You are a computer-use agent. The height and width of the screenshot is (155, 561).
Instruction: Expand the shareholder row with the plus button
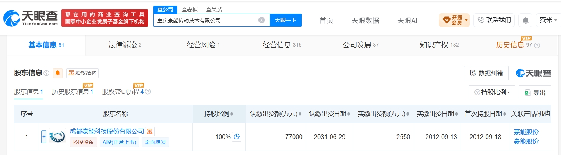pyautogui.click(x=44, y=137)
